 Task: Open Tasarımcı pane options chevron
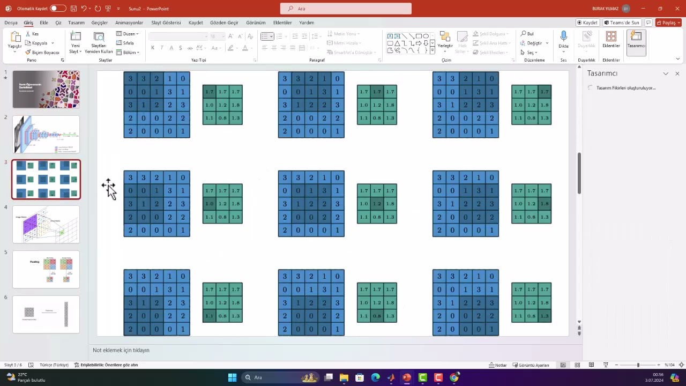point(666,73)
